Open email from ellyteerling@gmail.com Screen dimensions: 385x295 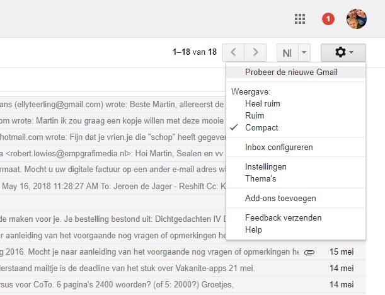[x=113, y=105]
